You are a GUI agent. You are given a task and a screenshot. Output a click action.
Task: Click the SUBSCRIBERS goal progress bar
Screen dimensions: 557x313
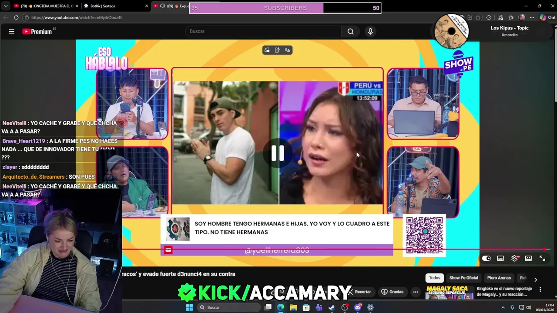click(285, 8)
